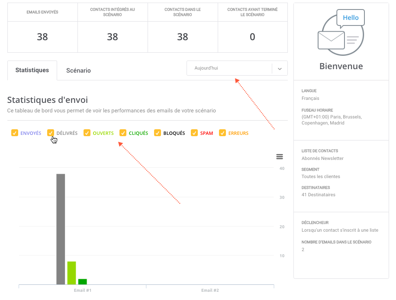Open the chart hamburger menu icon
Screen dimensions: 396x300
coord(279,156)
